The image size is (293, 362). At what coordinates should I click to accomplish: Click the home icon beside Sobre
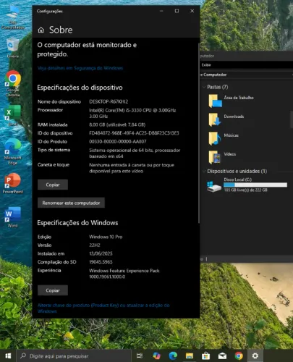[41, 30]
